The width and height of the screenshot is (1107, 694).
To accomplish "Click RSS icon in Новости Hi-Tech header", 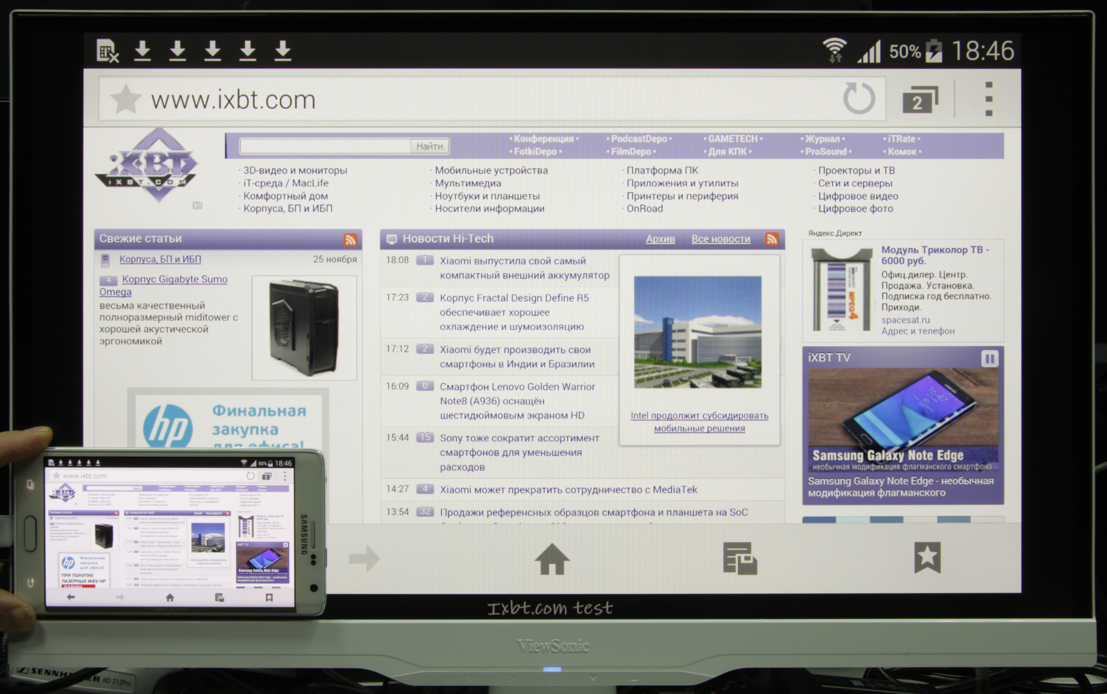I will pyautogui.click(x=772, y=239).
